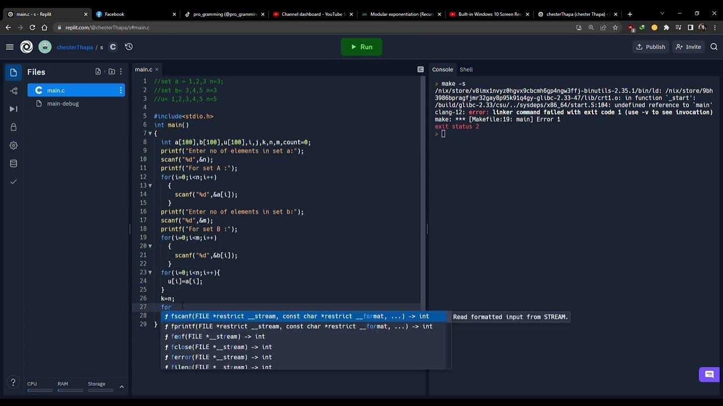Go back in browser
723x406 pixels.
pyautogui.click(x=8, y=27)
